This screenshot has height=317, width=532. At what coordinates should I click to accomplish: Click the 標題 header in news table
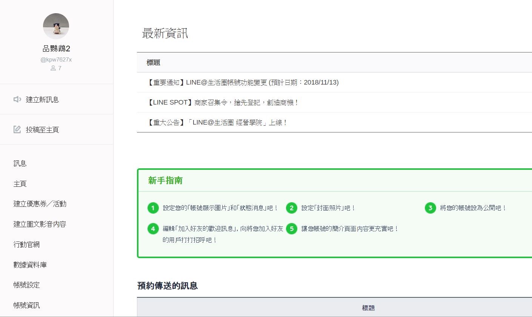(154, 63)
